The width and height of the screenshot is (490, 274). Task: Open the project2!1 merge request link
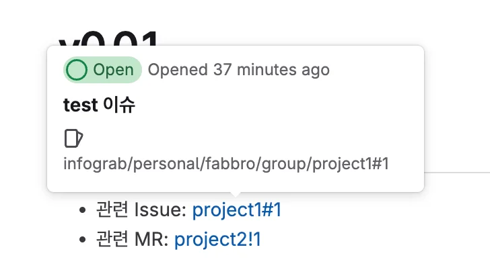pos(217,239)
